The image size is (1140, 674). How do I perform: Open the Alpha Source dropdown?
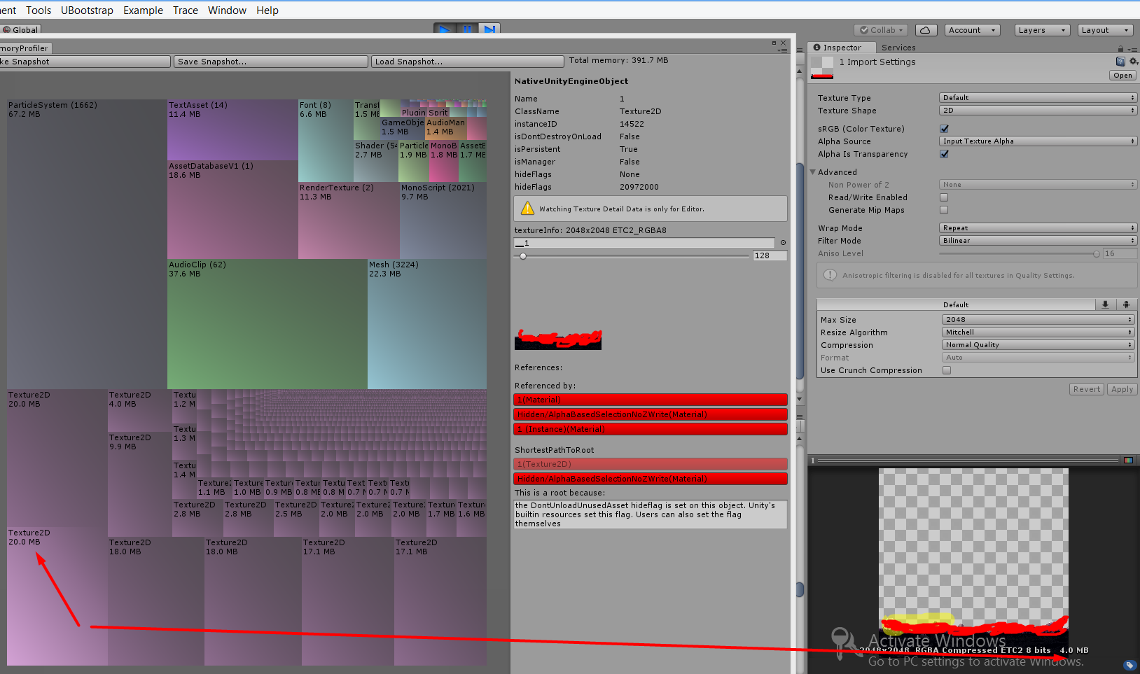coord(1038,141)
